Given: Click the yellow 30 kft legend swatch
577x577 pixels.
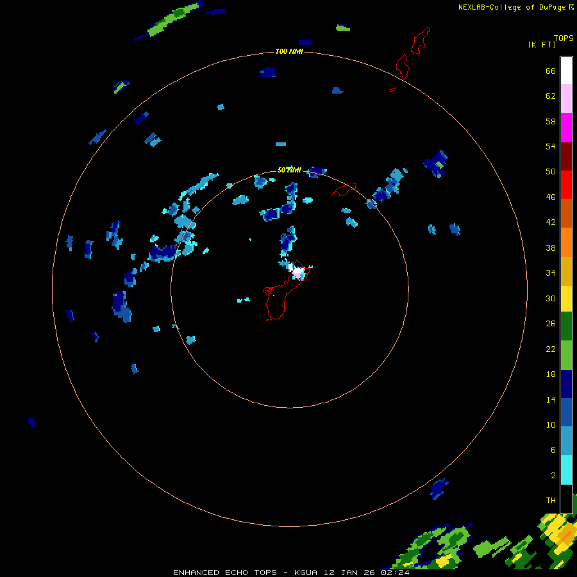Looking at the screenshot, I should click(566, 299).
